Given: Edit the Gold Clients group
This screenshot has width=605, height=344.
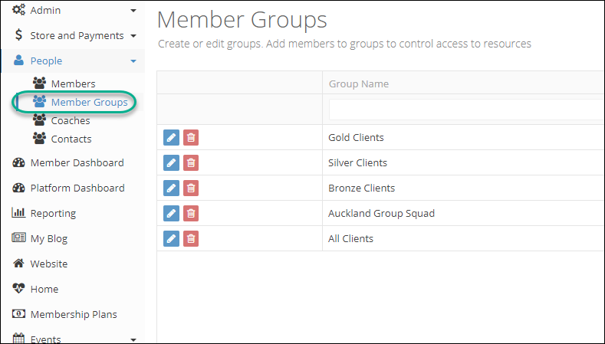Looking at the screenshot, I should point(171,138).
